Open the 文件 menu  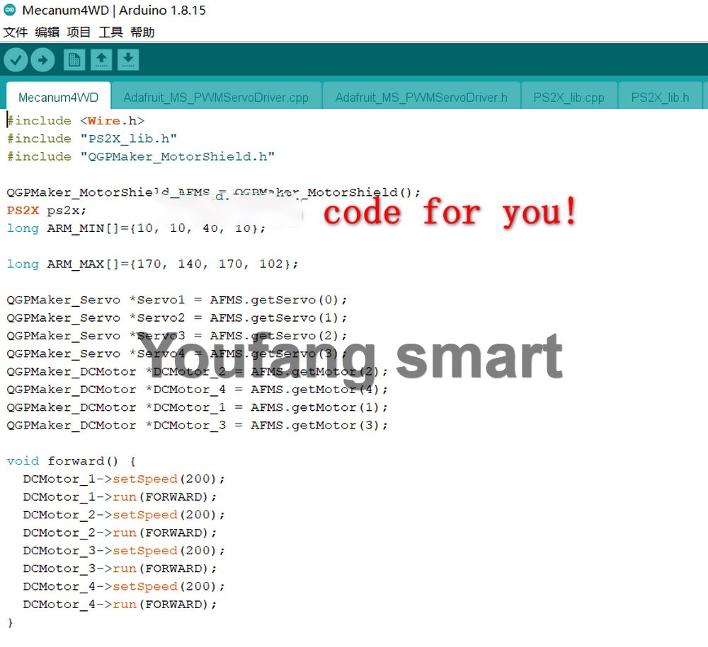(x=16, y=33)
